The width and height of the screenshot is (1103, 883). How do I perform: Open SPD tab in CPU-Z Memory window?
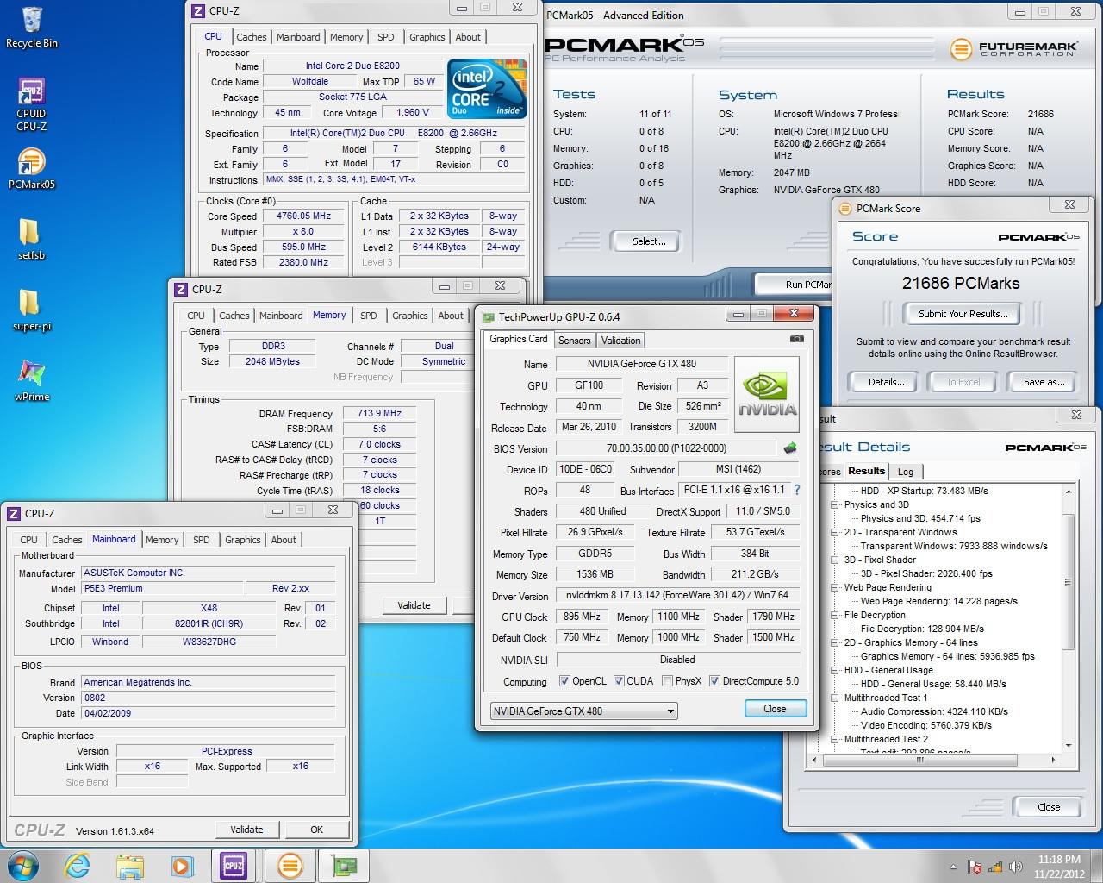click(368, 316)
